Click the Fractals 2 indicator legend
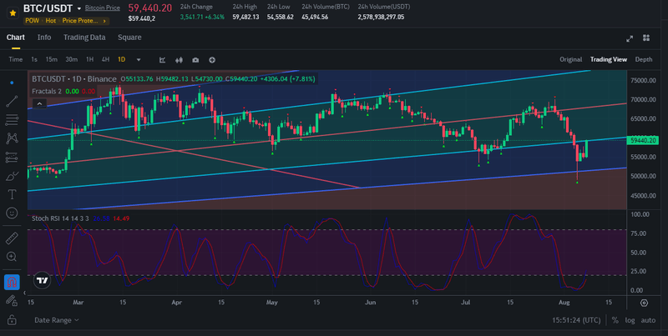 coord(47,91)
